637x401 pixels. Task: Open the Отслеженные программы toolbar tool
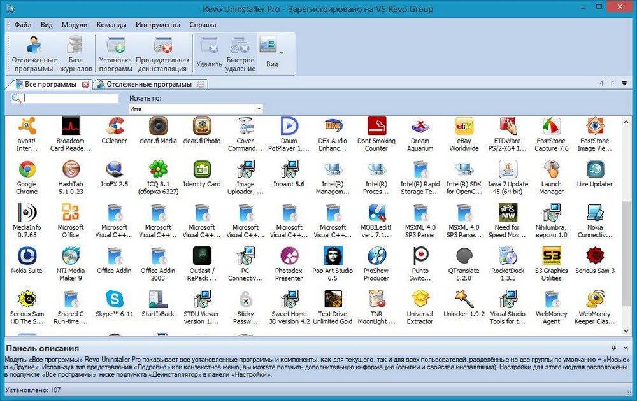[34, 53]
